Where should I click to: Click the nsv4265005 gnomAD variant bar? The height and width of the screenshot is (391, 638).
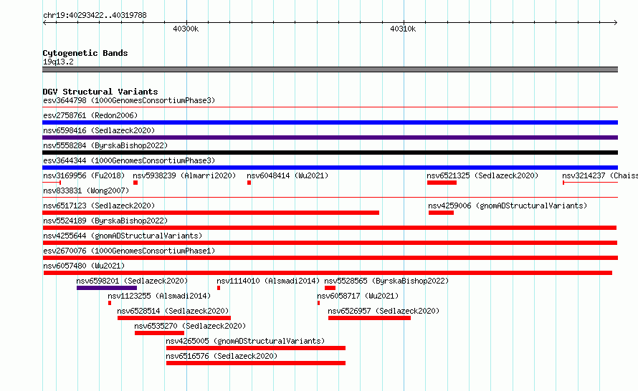(x=256, y=348)
